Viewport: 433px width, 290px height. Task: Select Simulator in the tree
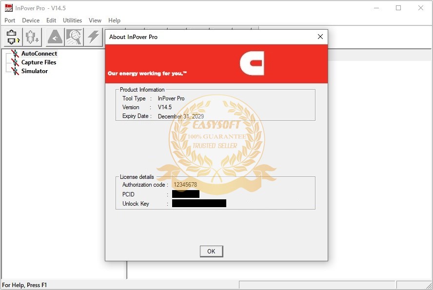click(35, 71)
